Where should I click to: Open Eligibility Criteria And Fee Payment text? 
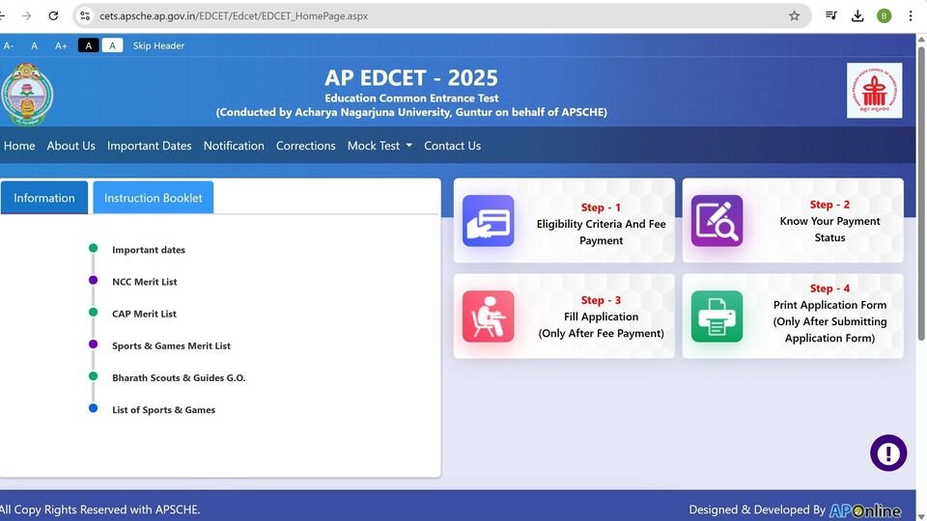(x=601, y=233)
